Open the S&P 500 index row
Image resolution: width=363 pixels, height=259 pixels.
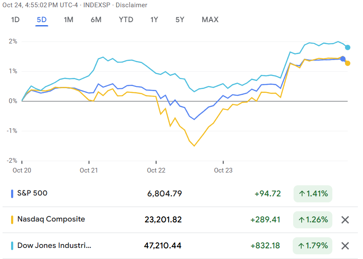point(32,193)
